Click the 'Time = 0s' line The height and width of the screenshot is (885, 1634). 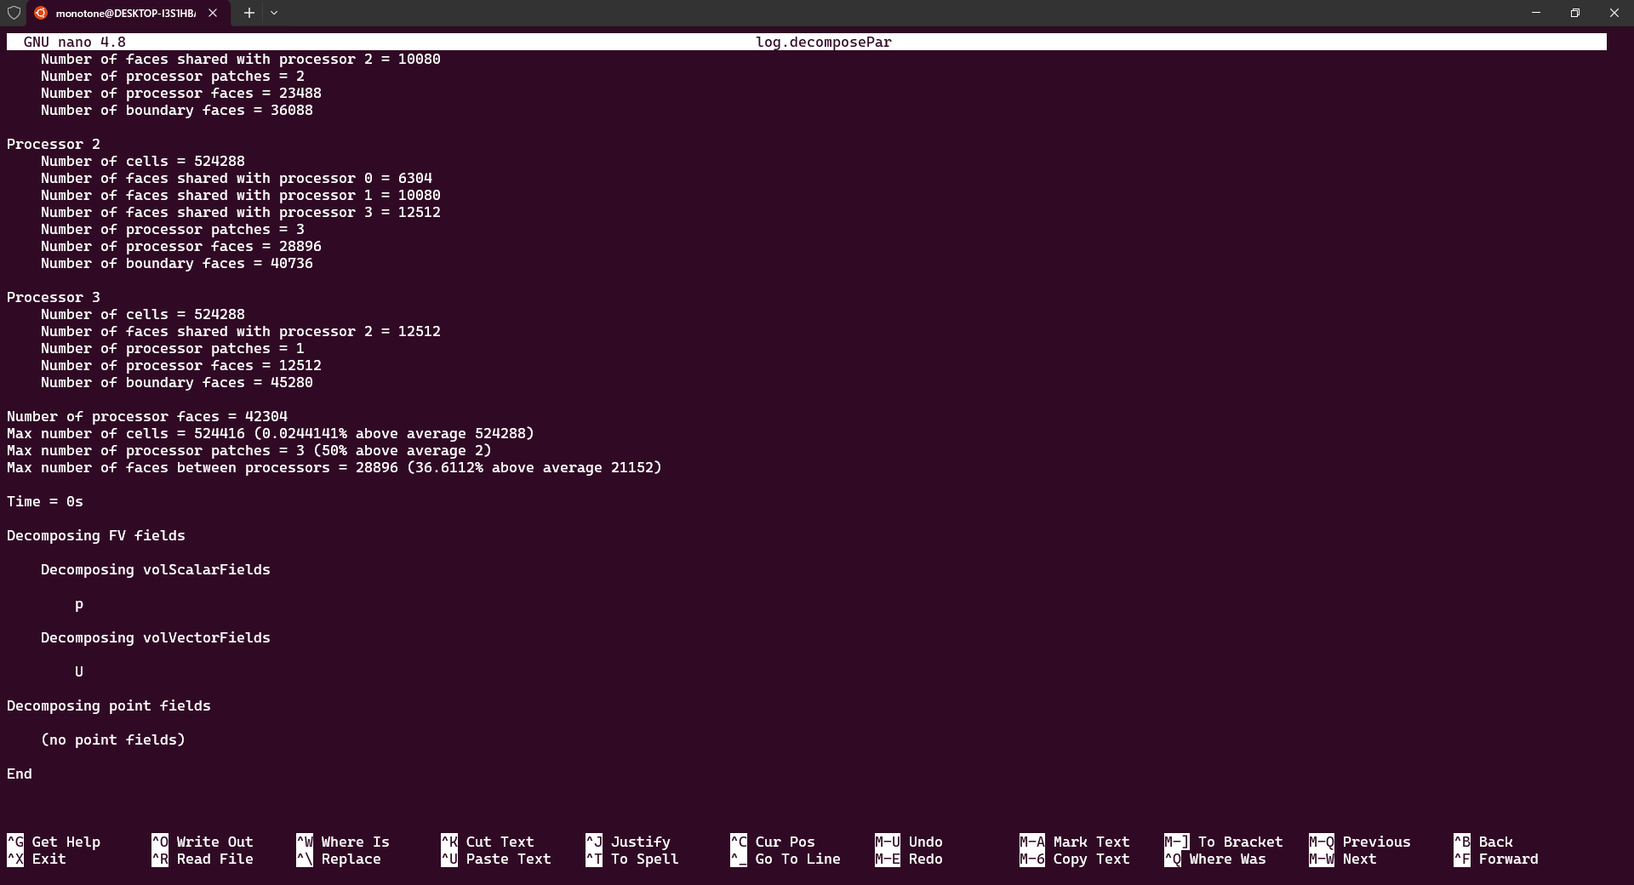45,501
